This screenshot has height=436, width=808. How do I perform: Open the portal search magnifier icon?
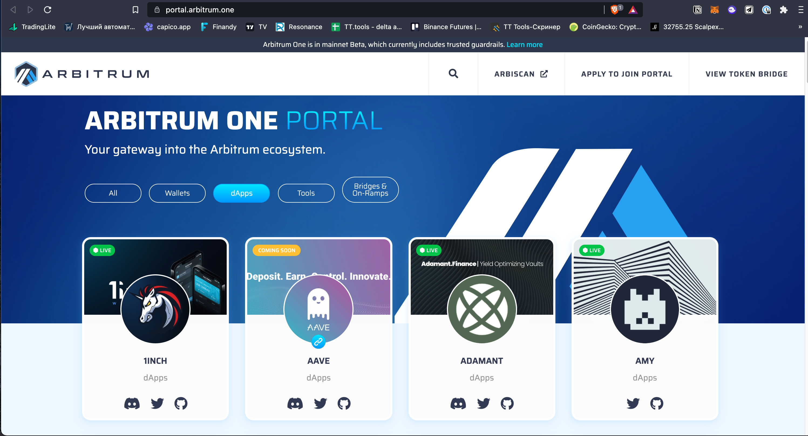coord(453,74)
